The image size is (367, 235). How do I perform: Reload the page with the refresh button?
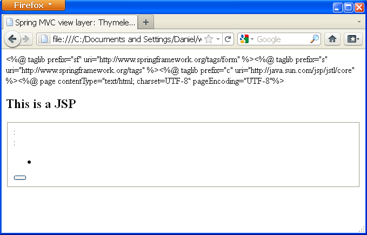pyautogui.click(x=228, y=39)
